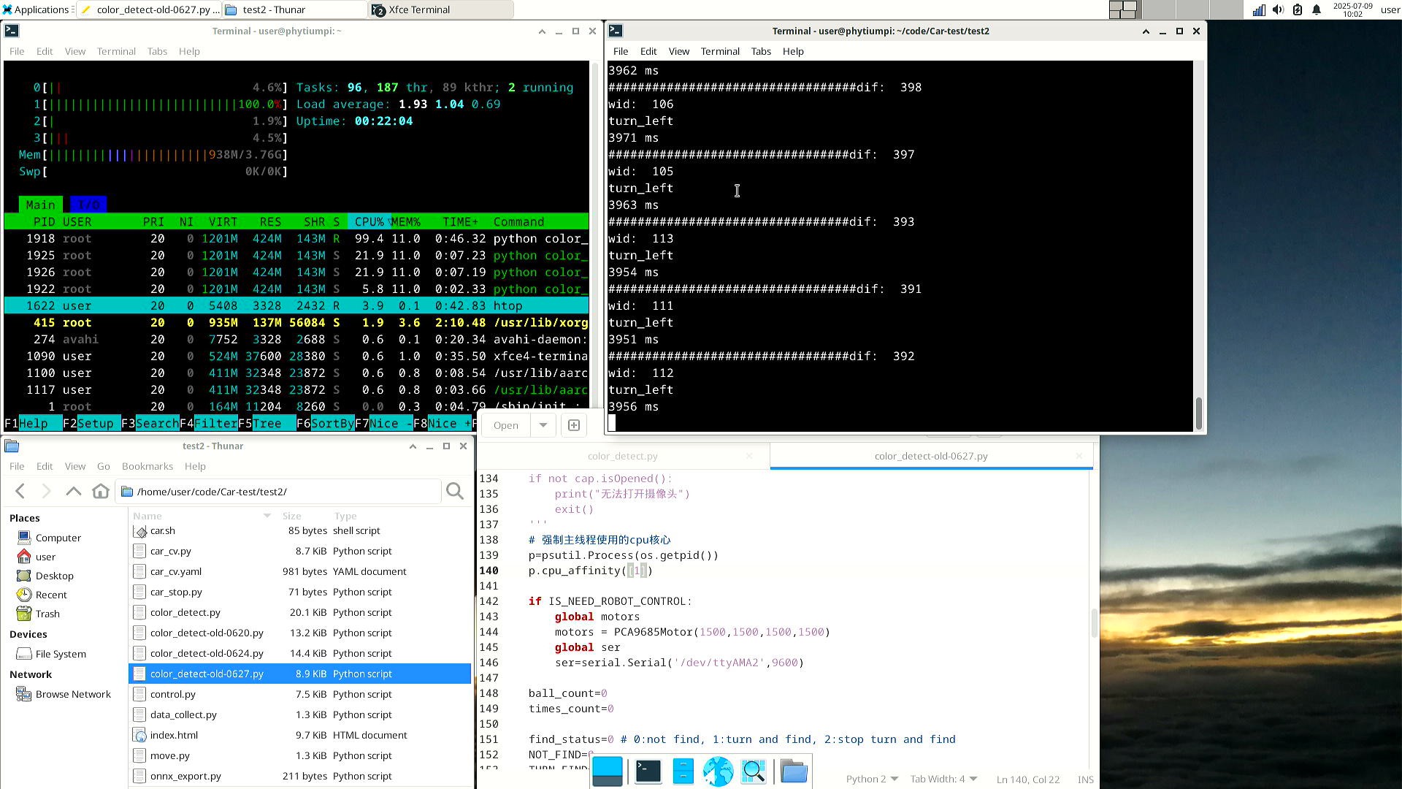The image size is (1402, 789).
Task: Sort htop by MEM% column header
Action: pyautogui.click(x=406, y=222)
